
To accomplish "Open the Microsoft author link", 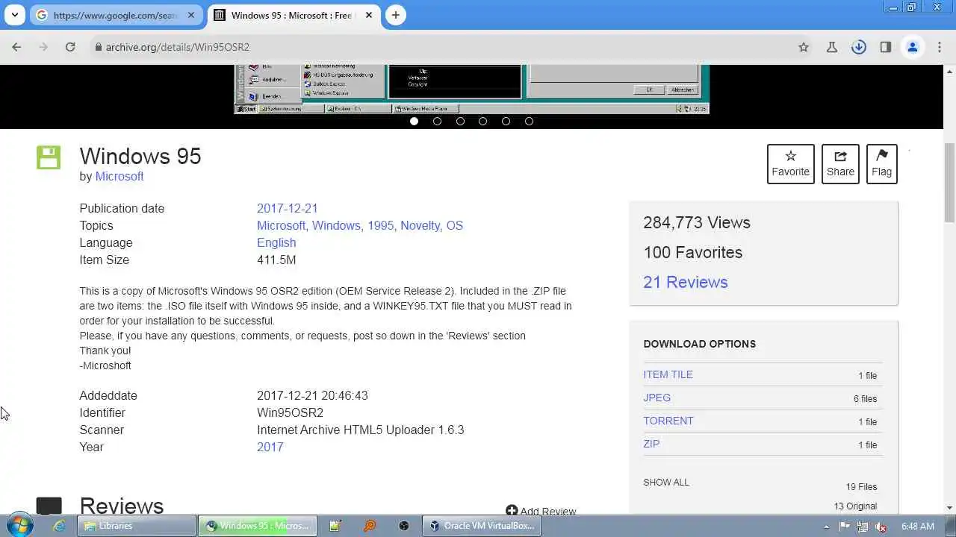I will 119,176.
